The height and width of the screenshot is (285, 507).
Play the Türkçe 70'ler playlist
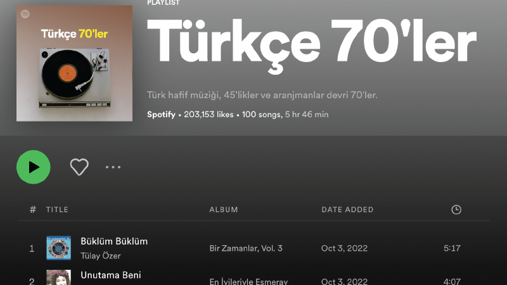pyautogui.click(x=34, y=167)
